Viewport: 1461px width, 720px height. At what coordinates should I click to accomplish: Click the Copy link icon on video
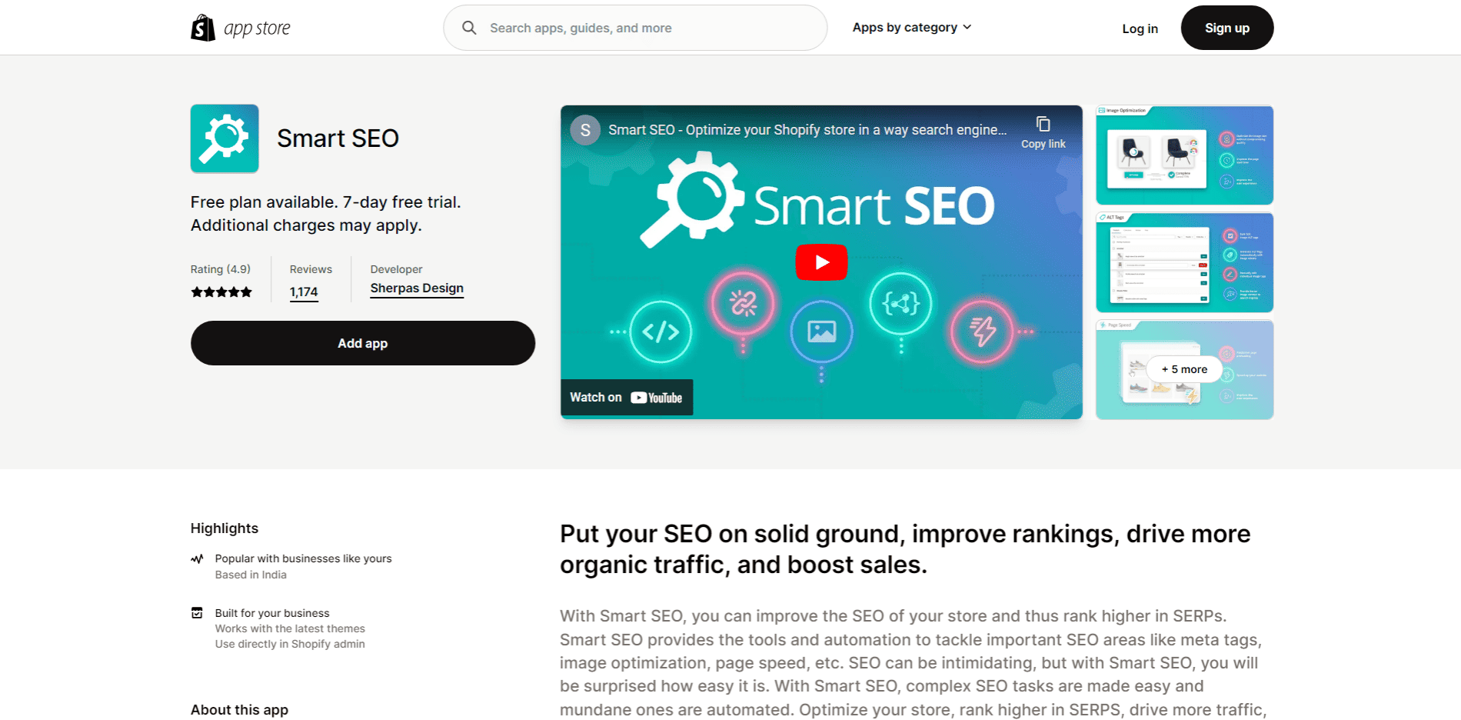pos(1043,124)
